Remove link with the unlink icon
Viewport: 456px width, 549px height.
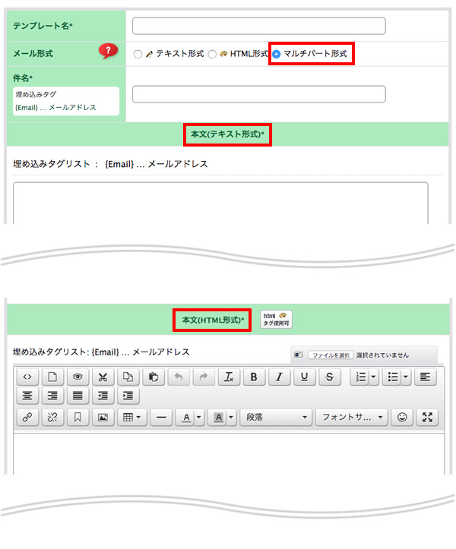point(52,417)
